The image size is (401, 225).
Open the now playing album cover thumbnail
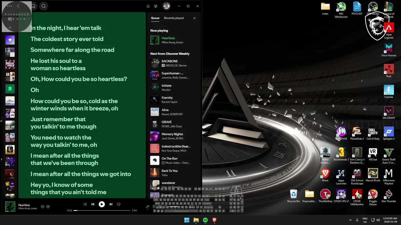coord(10,207)
